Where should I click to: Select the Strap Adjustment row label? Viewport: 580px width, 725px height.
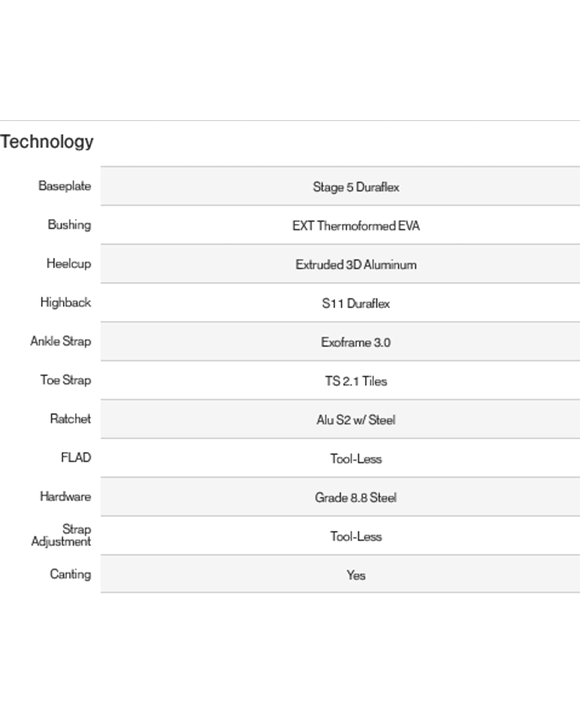coord(61,535)
